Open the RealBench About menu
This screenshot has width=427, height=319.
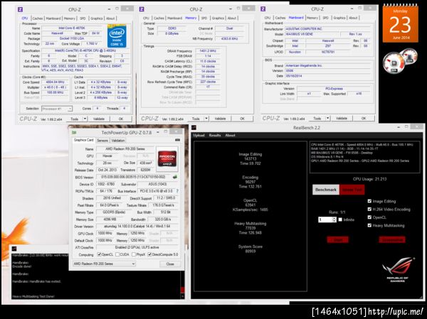coord(230,135)
